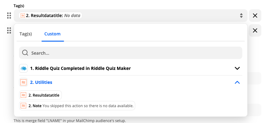276x123 pixels.
Task: Click the icon on the Note option
Action: pyautogui.click(x=23, y=106)
